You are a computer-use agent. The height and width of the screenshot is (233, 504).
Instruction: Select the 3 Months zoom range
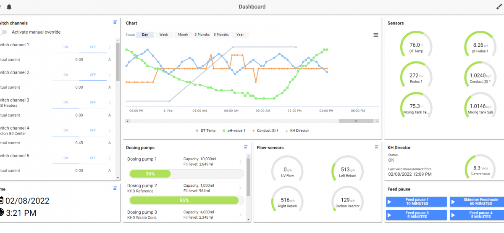[202, 35]
